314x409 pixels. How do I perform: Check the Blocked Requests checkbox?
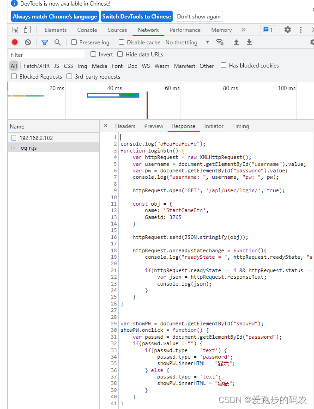pos(14,76)
